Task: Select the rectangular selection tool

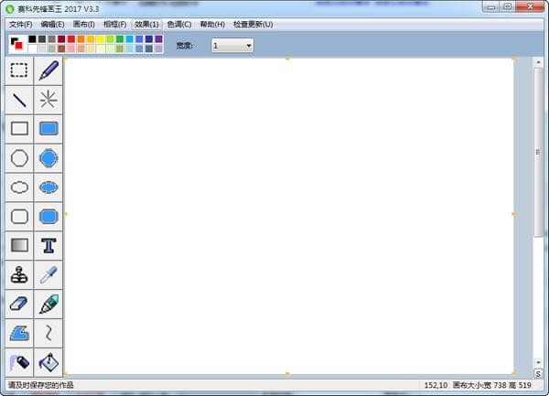Action: point(19,70)
